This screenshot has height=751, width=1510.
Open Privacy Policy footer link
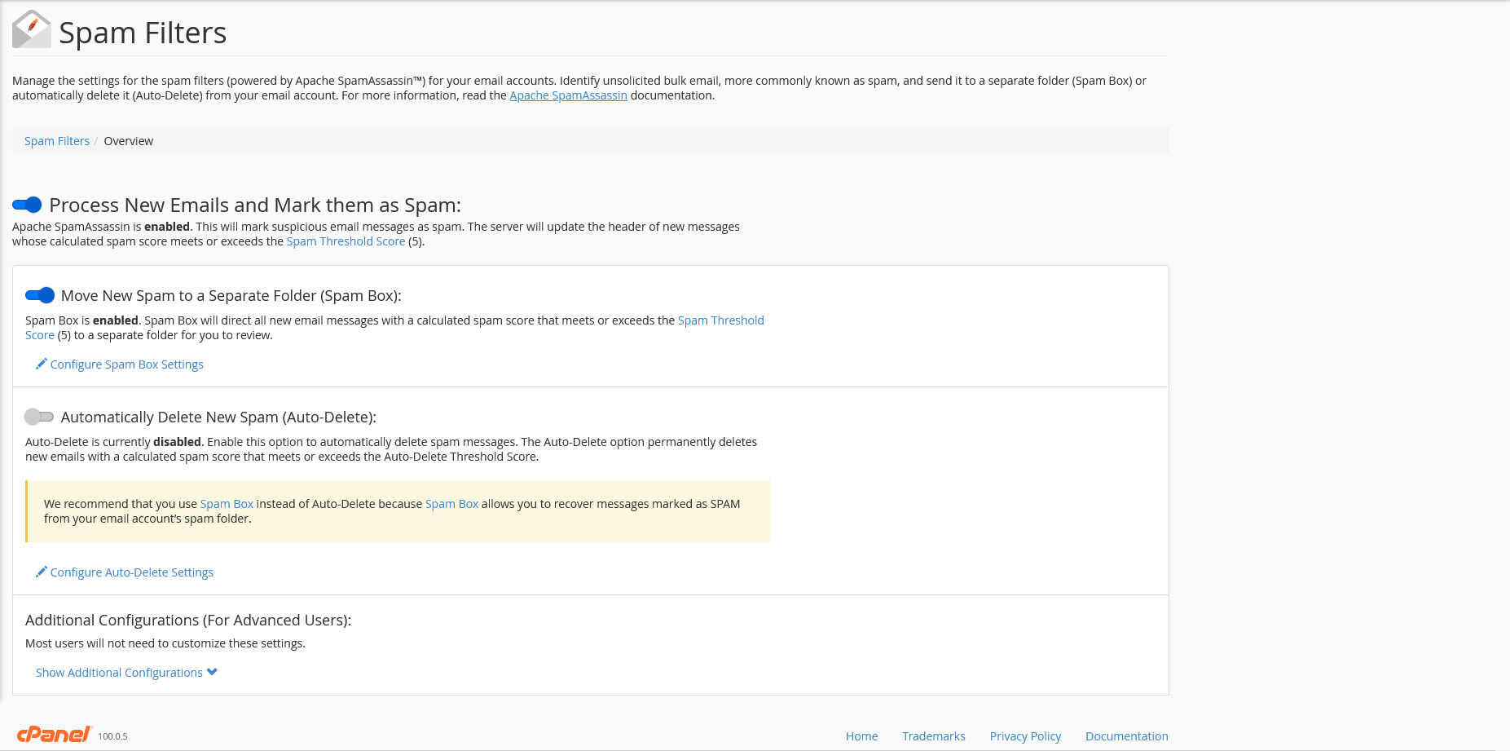(1025, 736)
